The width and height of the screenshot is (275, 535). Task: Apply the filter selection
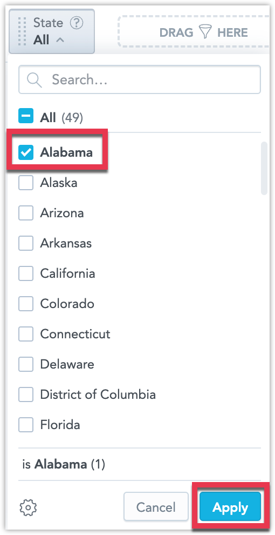(230, 507)
